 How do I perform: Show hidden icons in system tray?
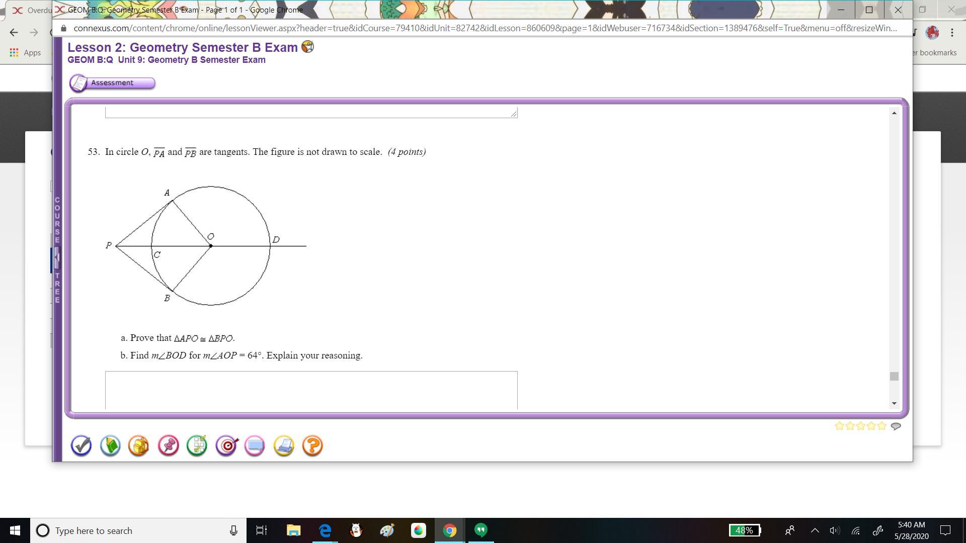[815, 530]
